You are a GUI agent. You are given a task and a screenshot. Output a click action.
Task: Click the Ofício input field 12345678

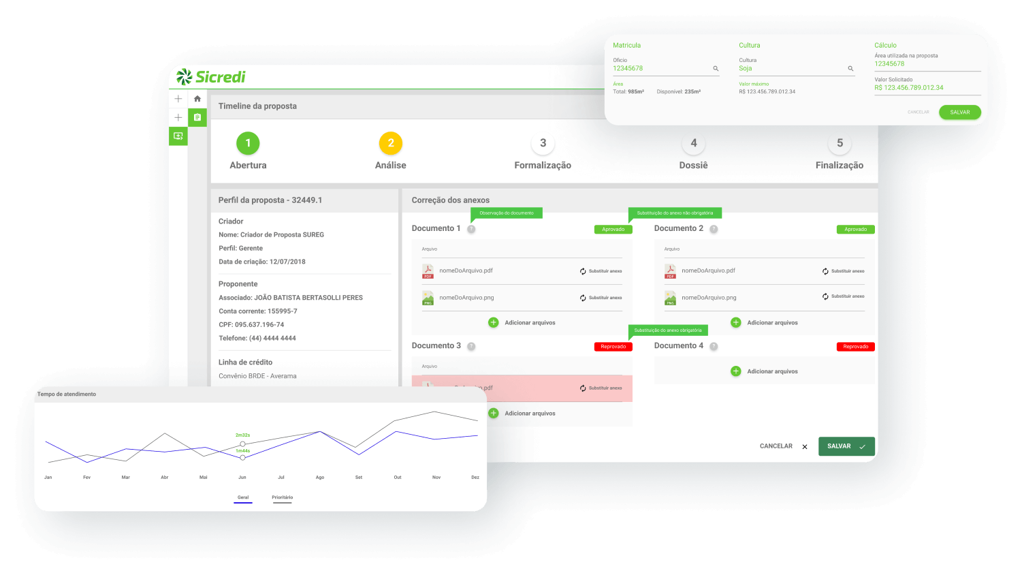tap(667, 69)
